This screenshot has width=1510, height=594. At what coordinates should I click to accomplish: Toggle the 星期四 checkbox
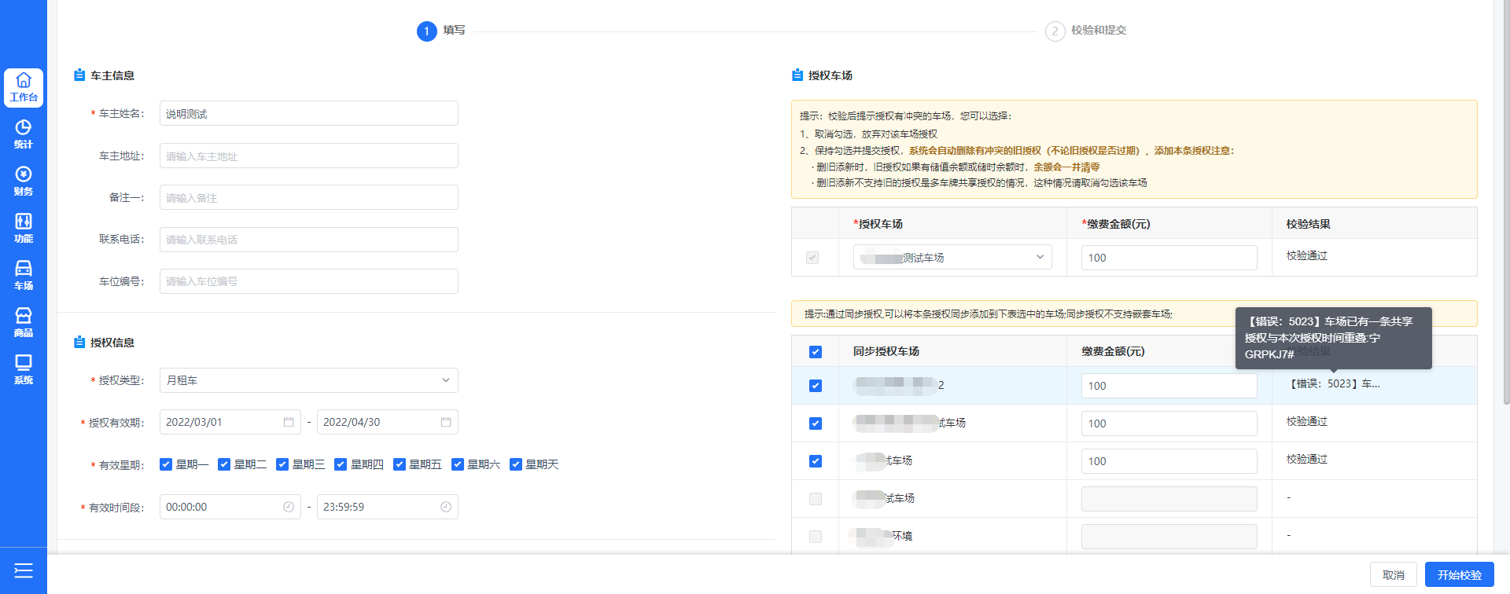[341, 464]
